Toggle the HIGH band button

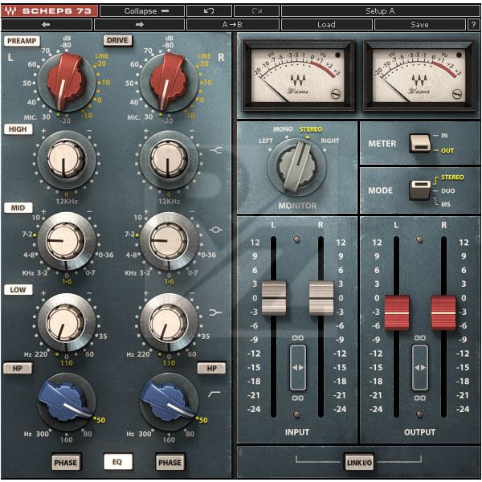(18, 129)
